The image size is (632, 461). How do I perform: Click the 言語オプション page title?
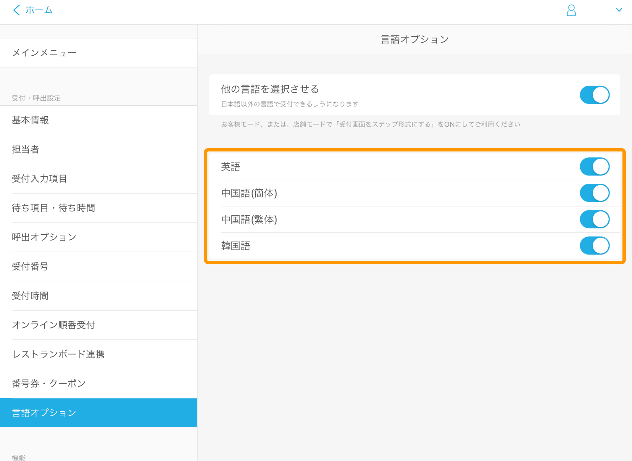tap(415, 40)
